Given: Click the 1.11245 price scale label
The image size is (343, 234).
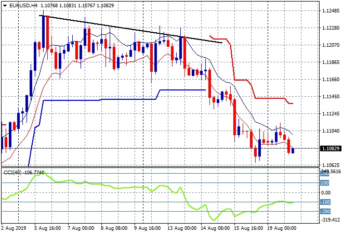Looking at the screenshot, I should point(331,113).
